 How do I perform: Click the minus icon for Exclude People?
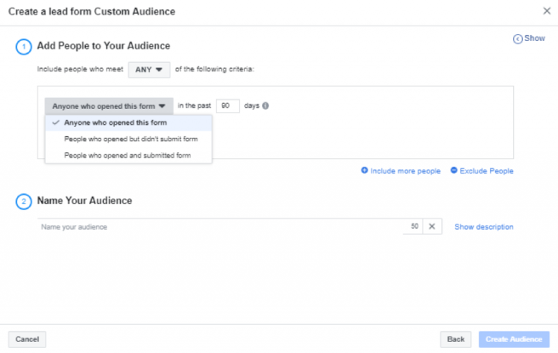453,170
